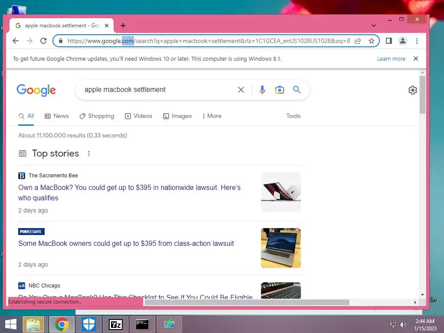This screenshot has height=333, width=444.
Task: Submit search with magnifying glass icon
Action: (x=297, y=90)
